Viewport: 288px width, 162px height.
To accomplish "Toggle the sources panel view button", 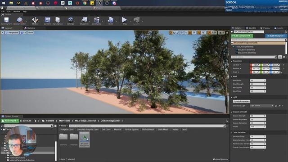I will coord(2,126).
